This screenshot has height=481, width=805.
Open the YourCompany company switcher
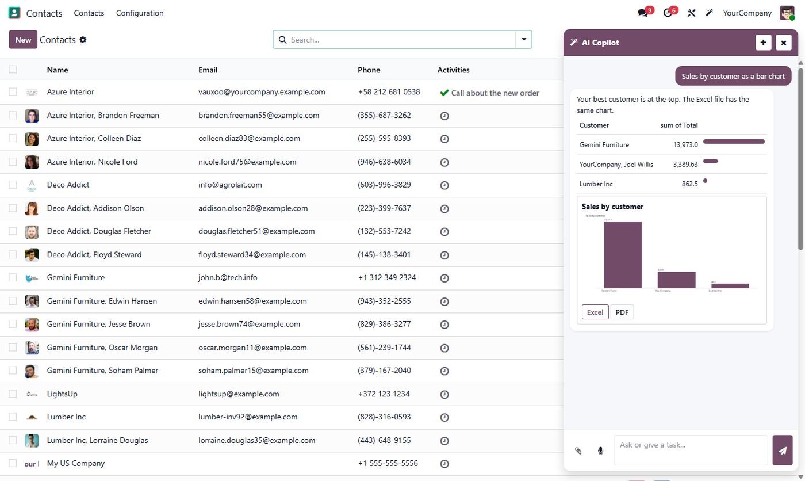coord(747,13)
